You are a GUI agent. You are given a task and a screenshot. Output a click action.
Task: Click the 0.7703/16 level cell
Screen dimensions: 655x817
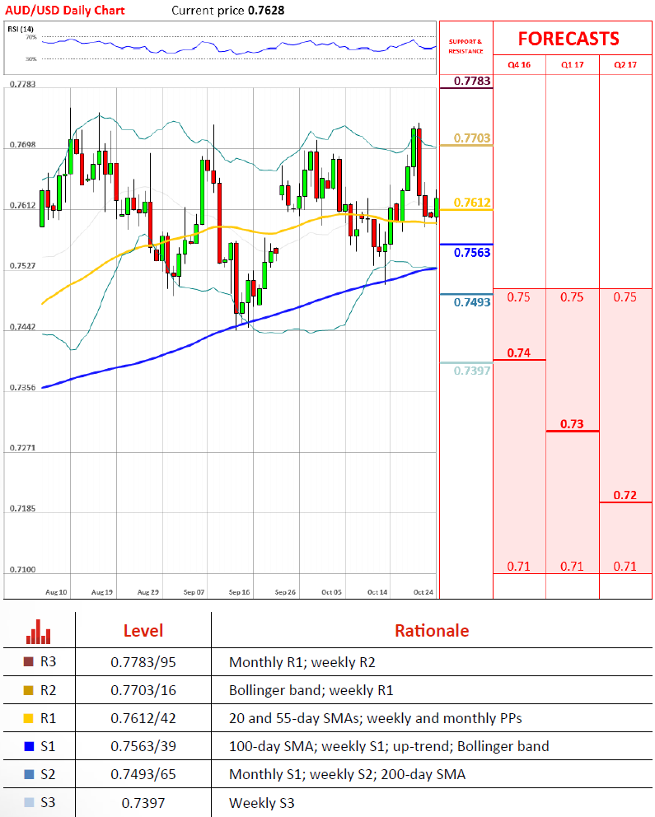[143, 690]
